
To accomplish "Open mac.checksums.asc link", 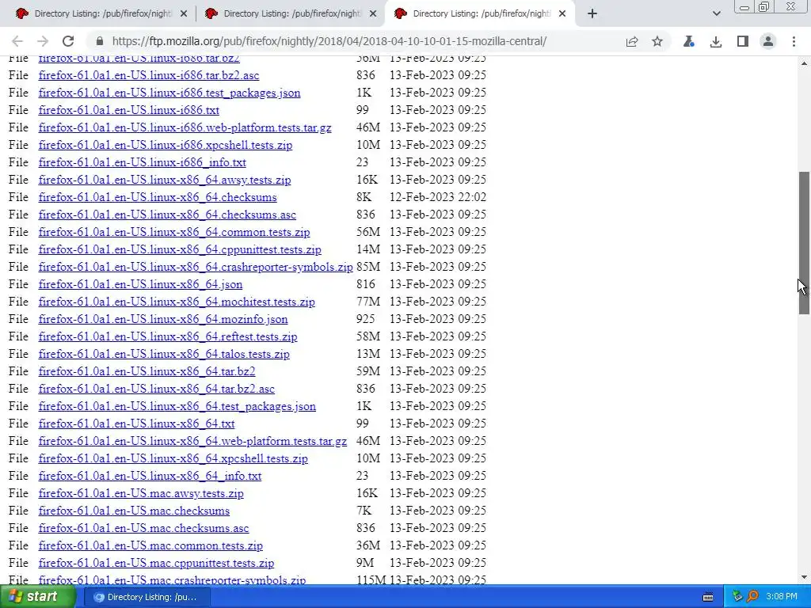I will pyautogui.click(x=144, y=528).
